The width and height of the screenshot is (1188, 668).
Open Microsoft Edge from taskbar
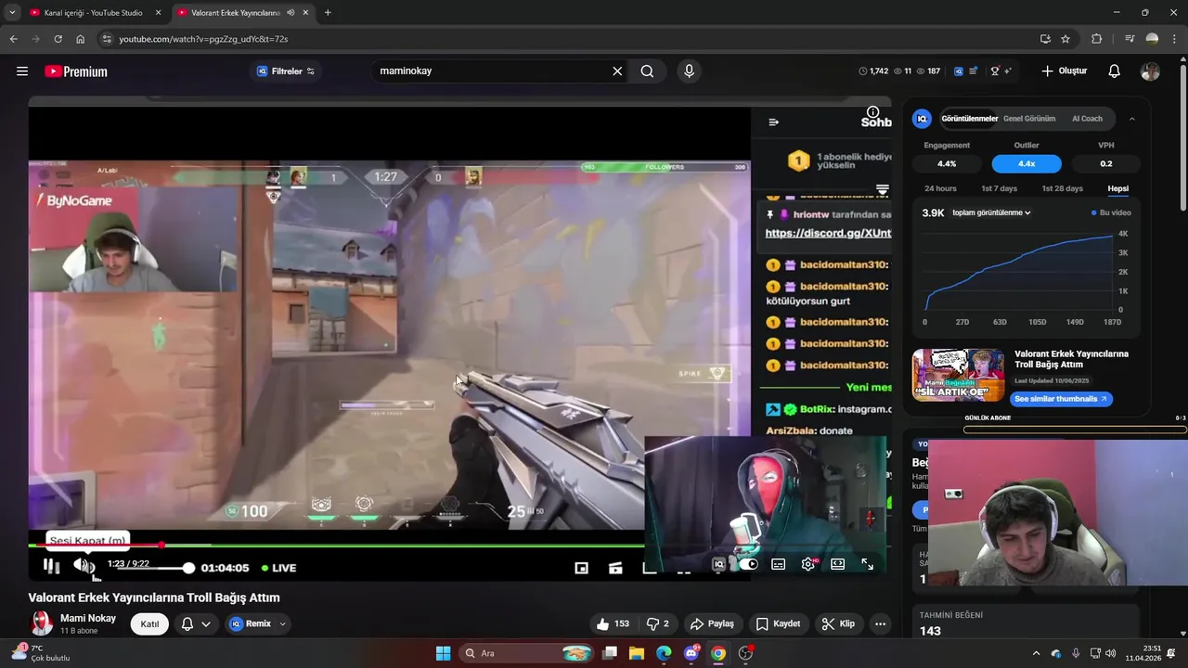pyautogui.click(x=664, y=653)
